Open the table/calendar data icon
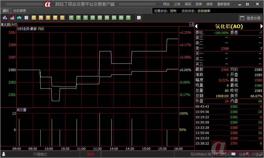Image resolution: width=264 pixels, height=158 pixels. 26,17
